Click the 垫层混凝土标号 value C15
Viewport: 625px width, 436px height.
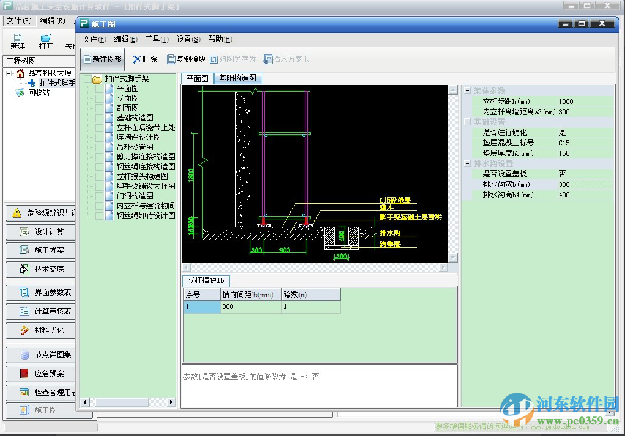click(564, 143)
